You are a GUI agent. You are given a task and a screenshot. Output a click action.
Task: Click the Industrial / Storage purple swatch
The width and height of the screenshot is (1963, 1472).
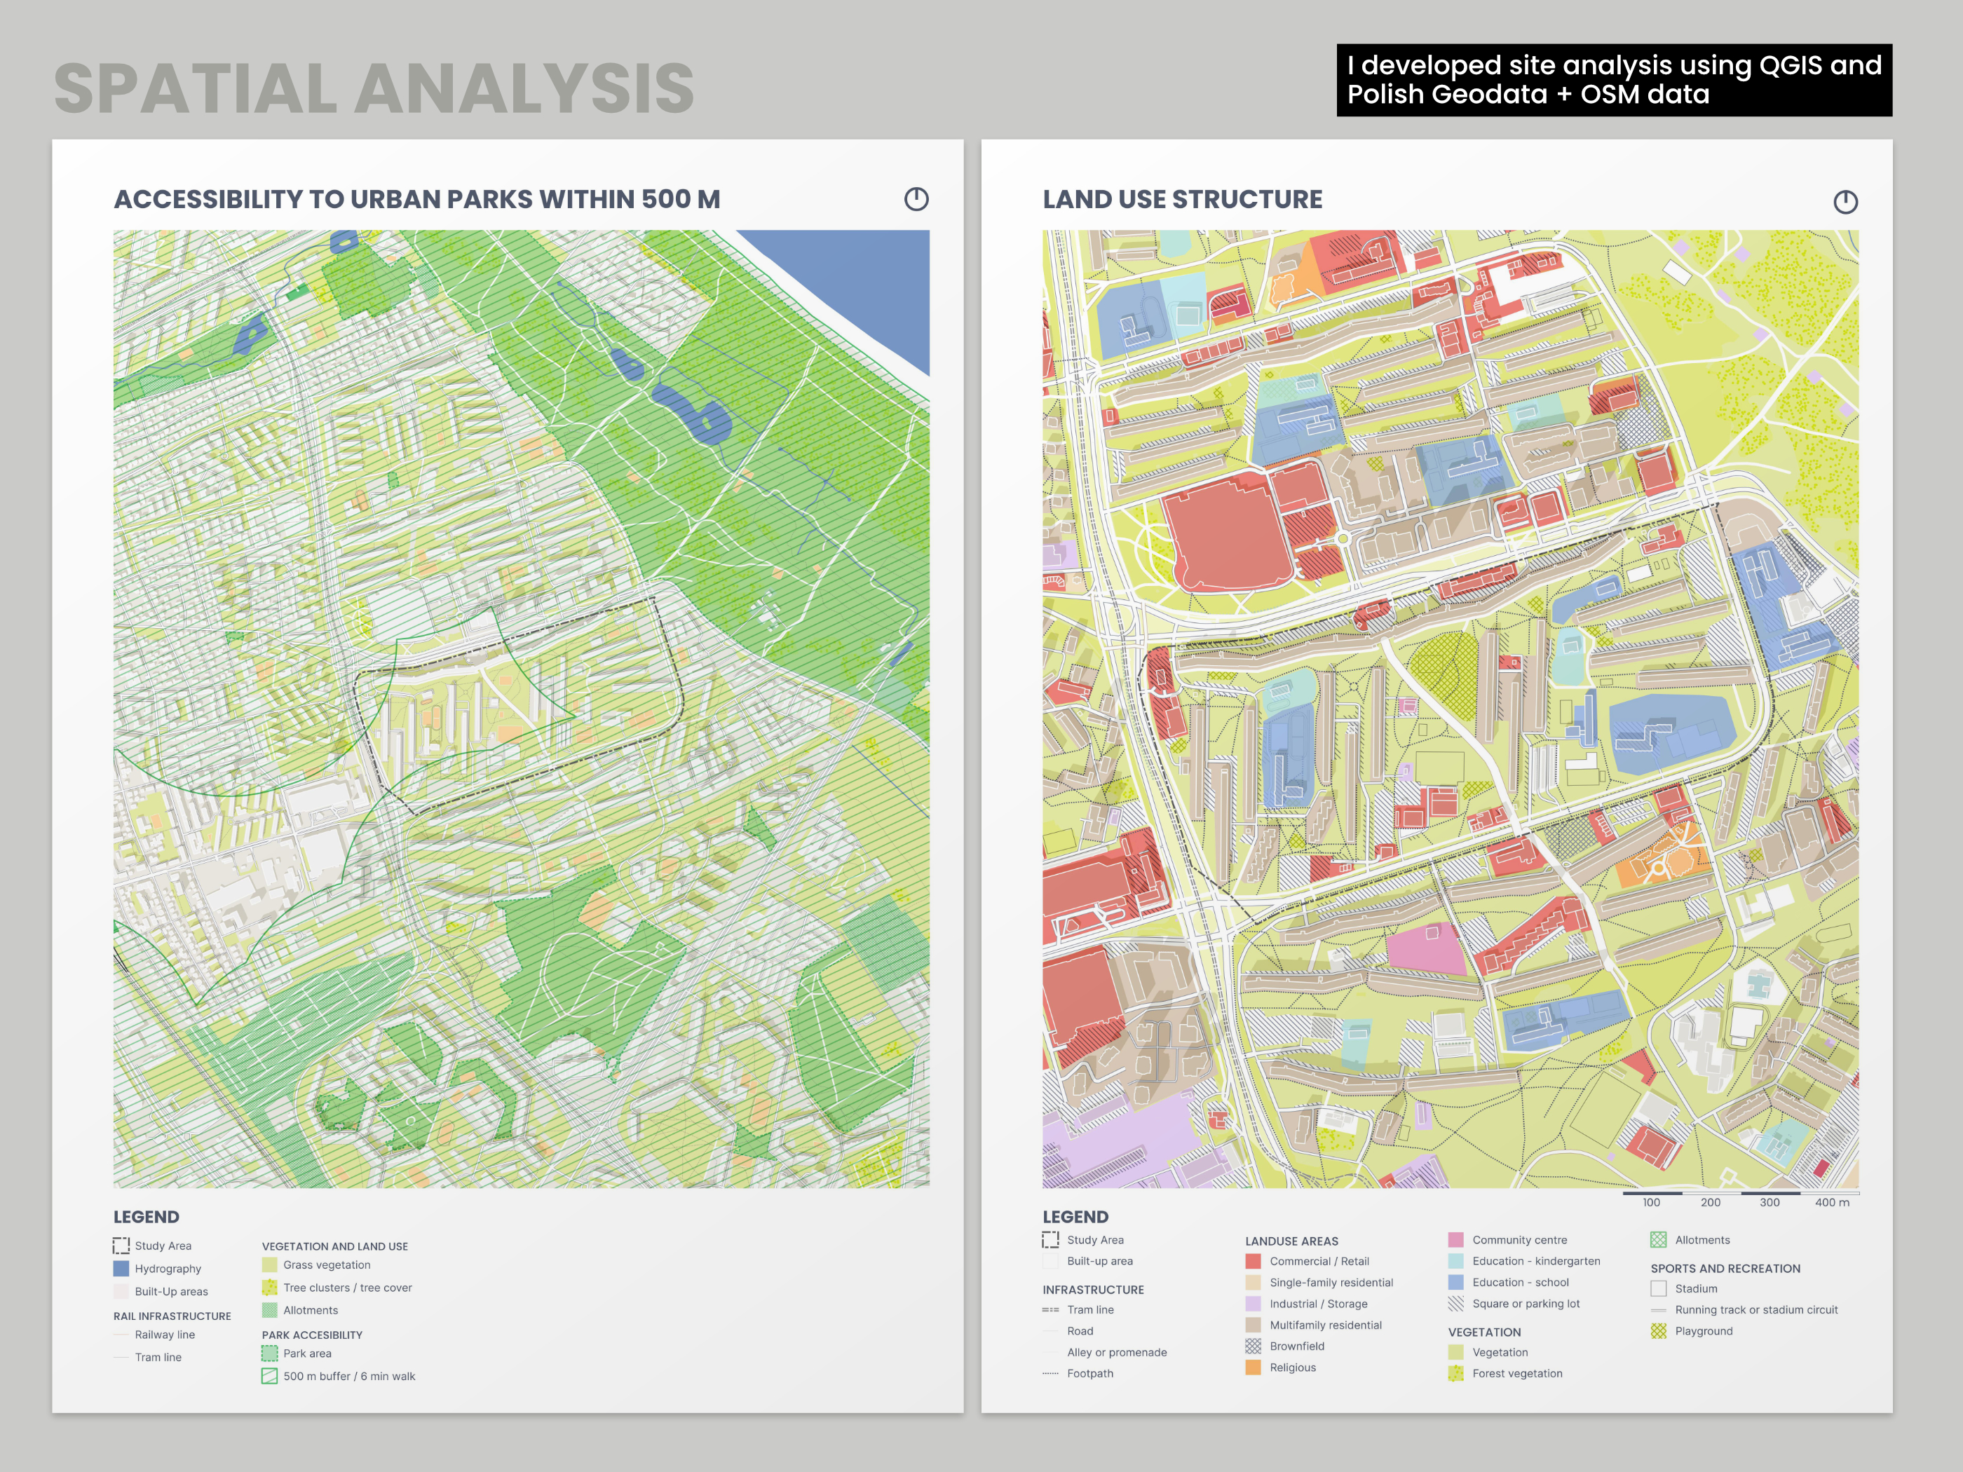[x=1253, y=1303]
